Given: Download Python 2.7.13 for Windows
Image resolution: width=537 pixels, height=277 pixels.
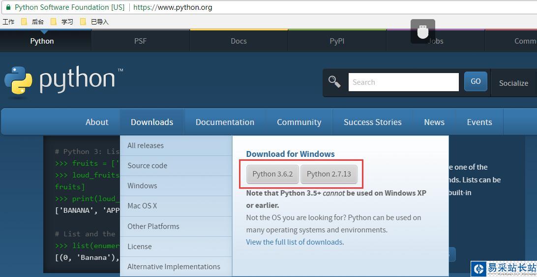Looking at the screenshot, I should point(328,174).
